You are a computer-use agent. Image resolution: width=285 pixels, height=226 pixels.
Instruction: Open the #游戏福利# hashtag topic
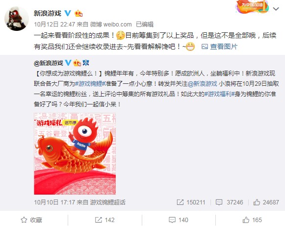coord(219,94)
